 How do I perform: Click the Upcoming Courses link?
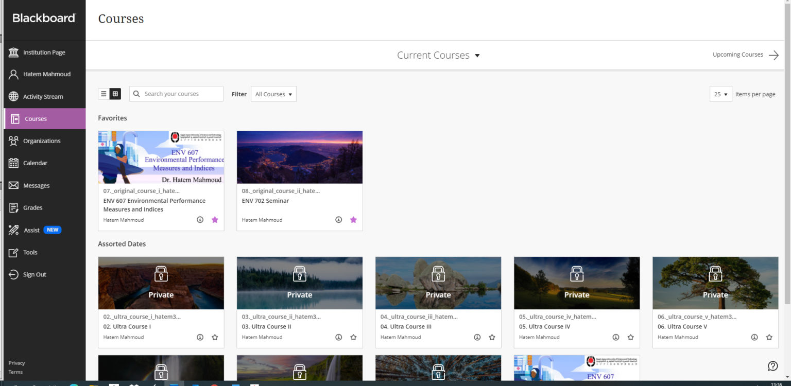click(x=738, y=55)
